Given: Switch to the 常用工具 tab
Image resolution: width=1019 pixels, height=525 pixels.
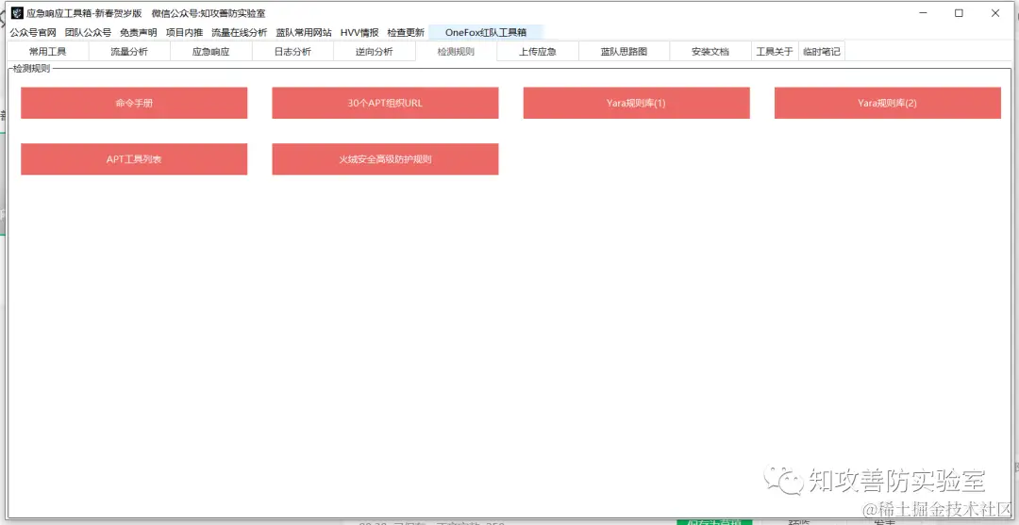Looking at the screenshot, I should click(x=47, y=52).
